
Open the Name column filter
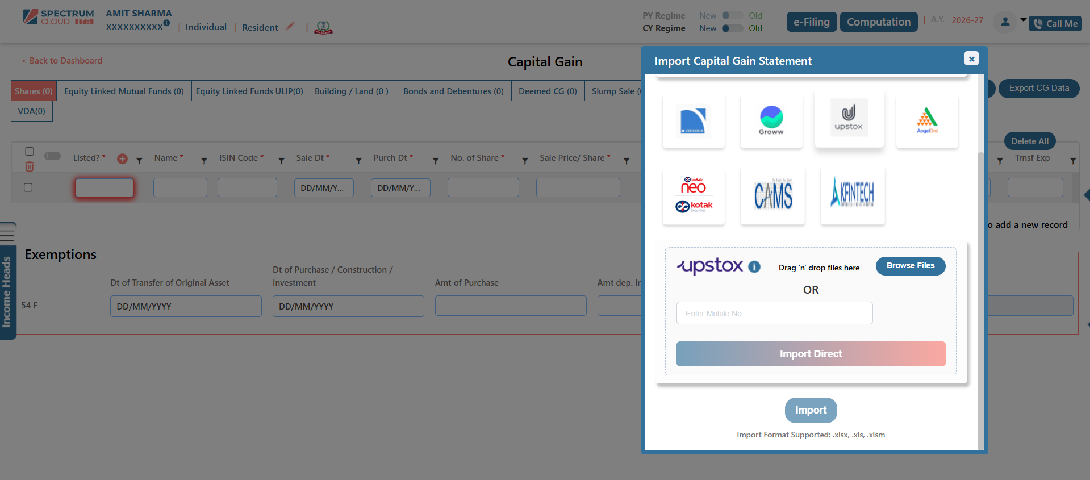[x=204, y=161]
